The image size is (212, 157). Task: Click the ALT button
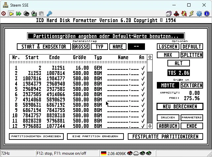(x=178, y=63)
